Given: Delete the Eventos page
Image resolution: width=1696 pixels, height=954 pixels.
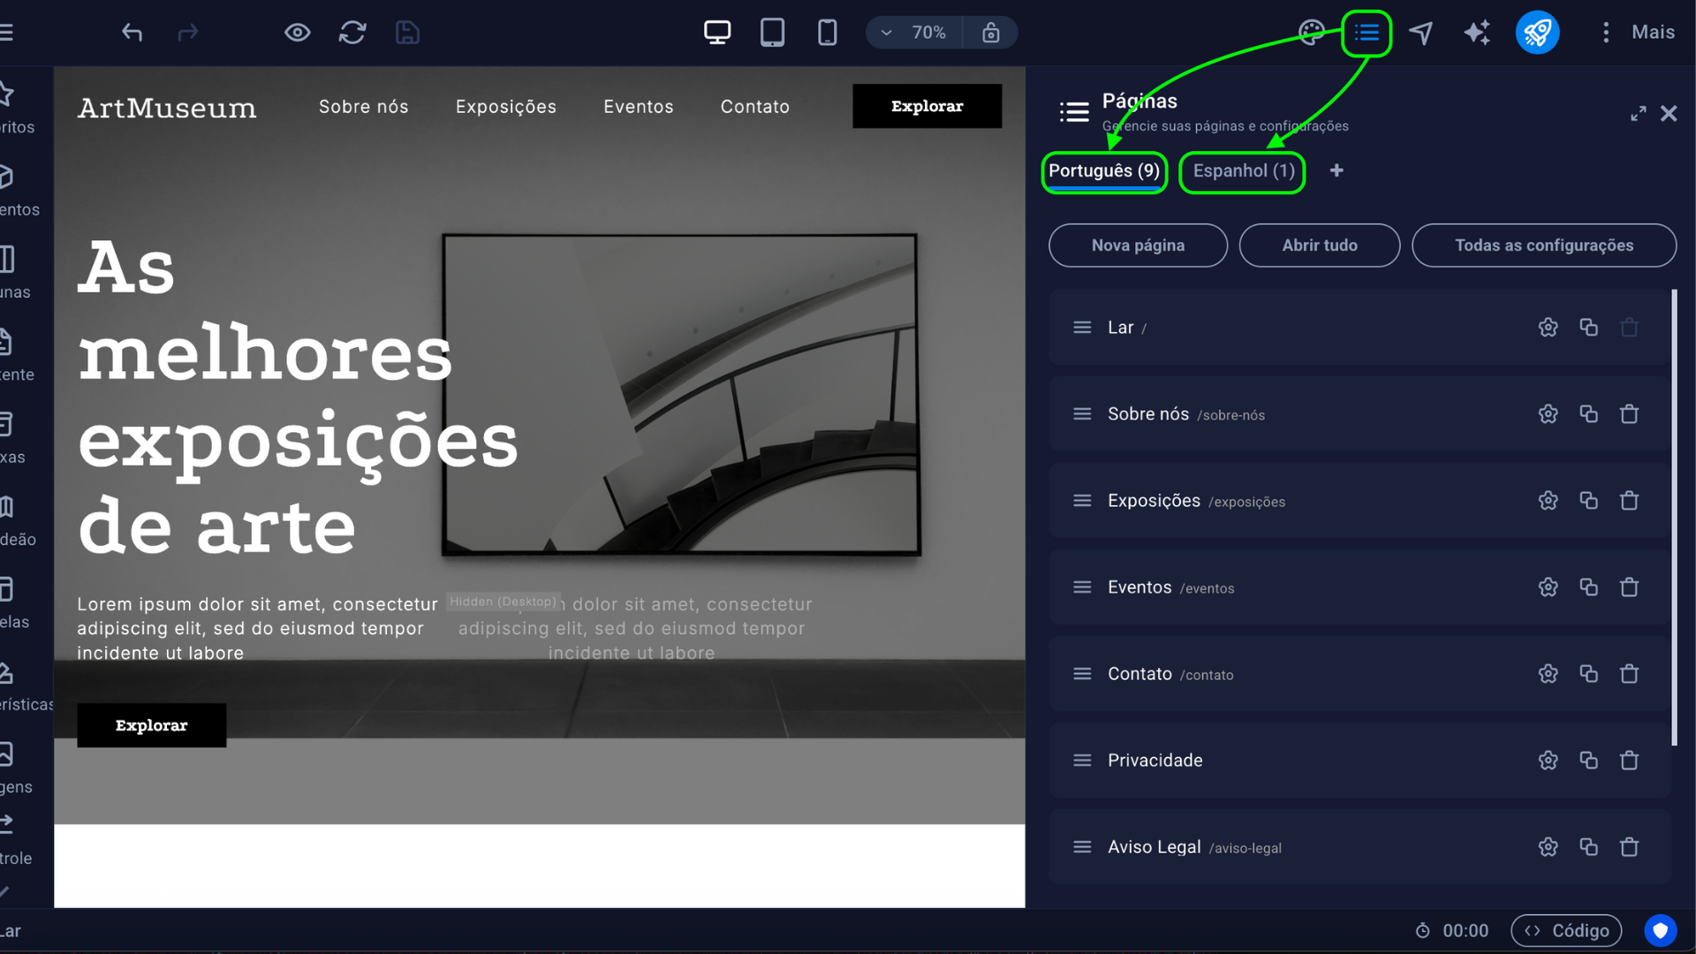Looking at the screenshot, I should tap(1629, 587).
